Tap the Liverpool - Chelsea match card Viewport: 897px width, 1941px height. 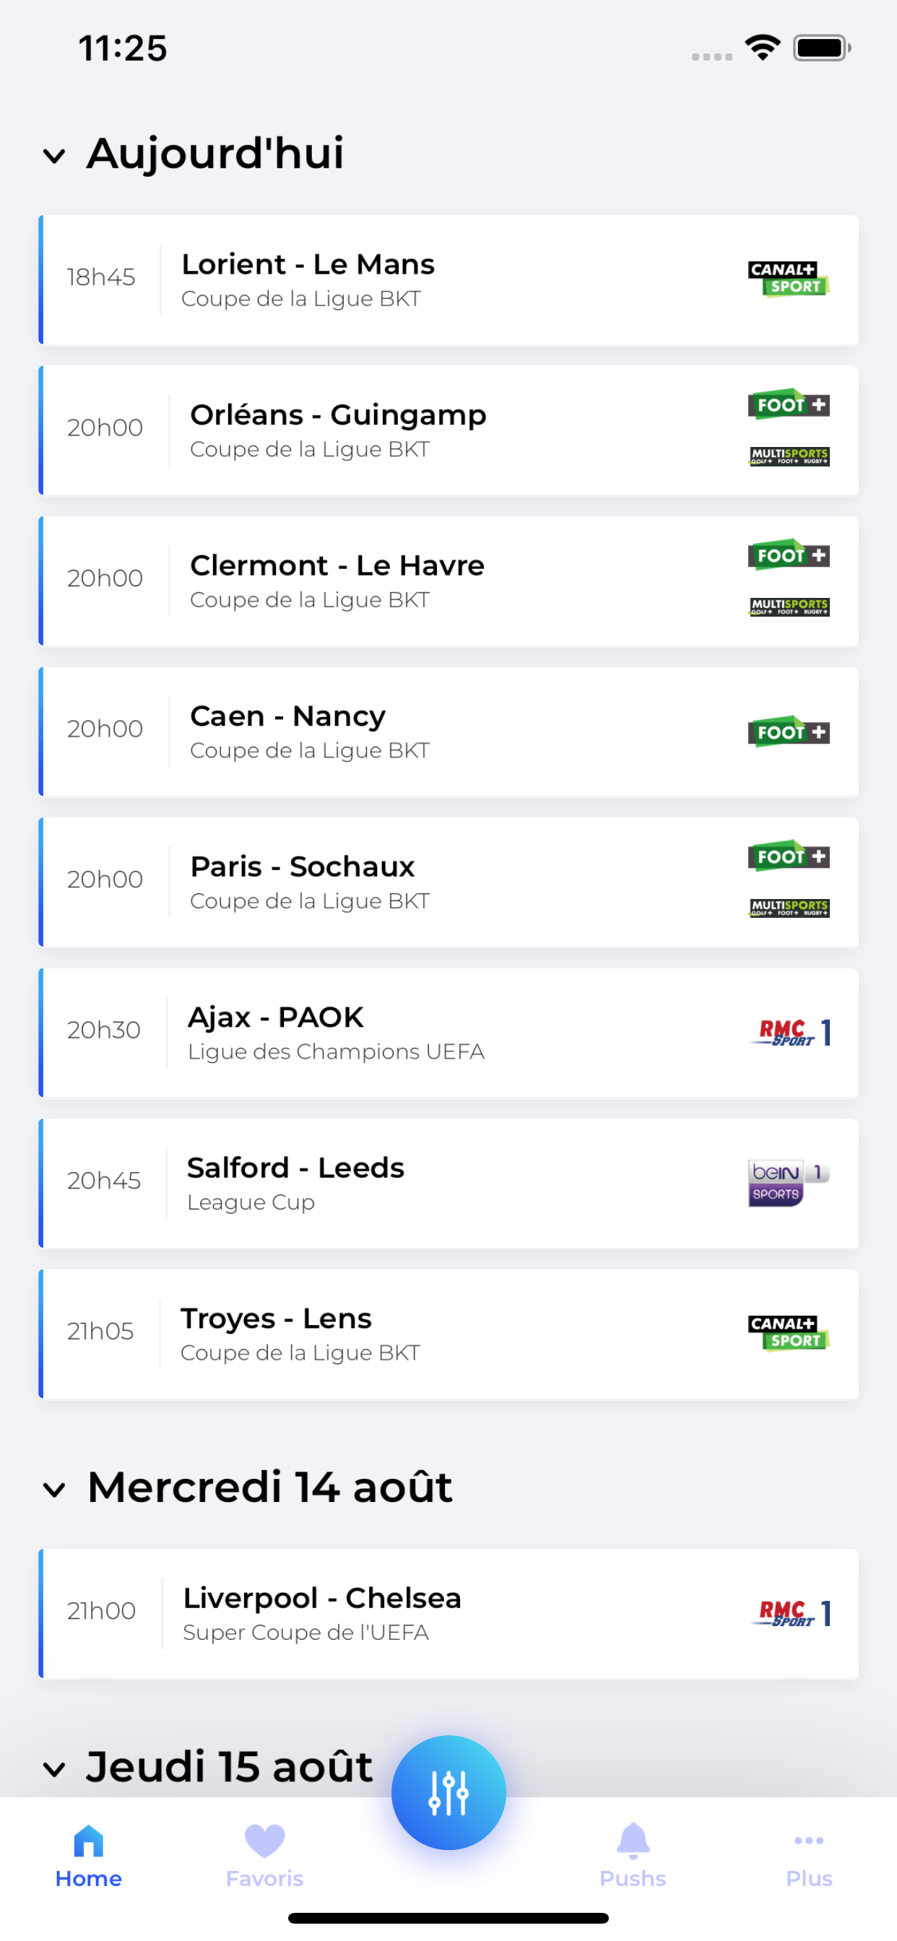point(448,1612)
